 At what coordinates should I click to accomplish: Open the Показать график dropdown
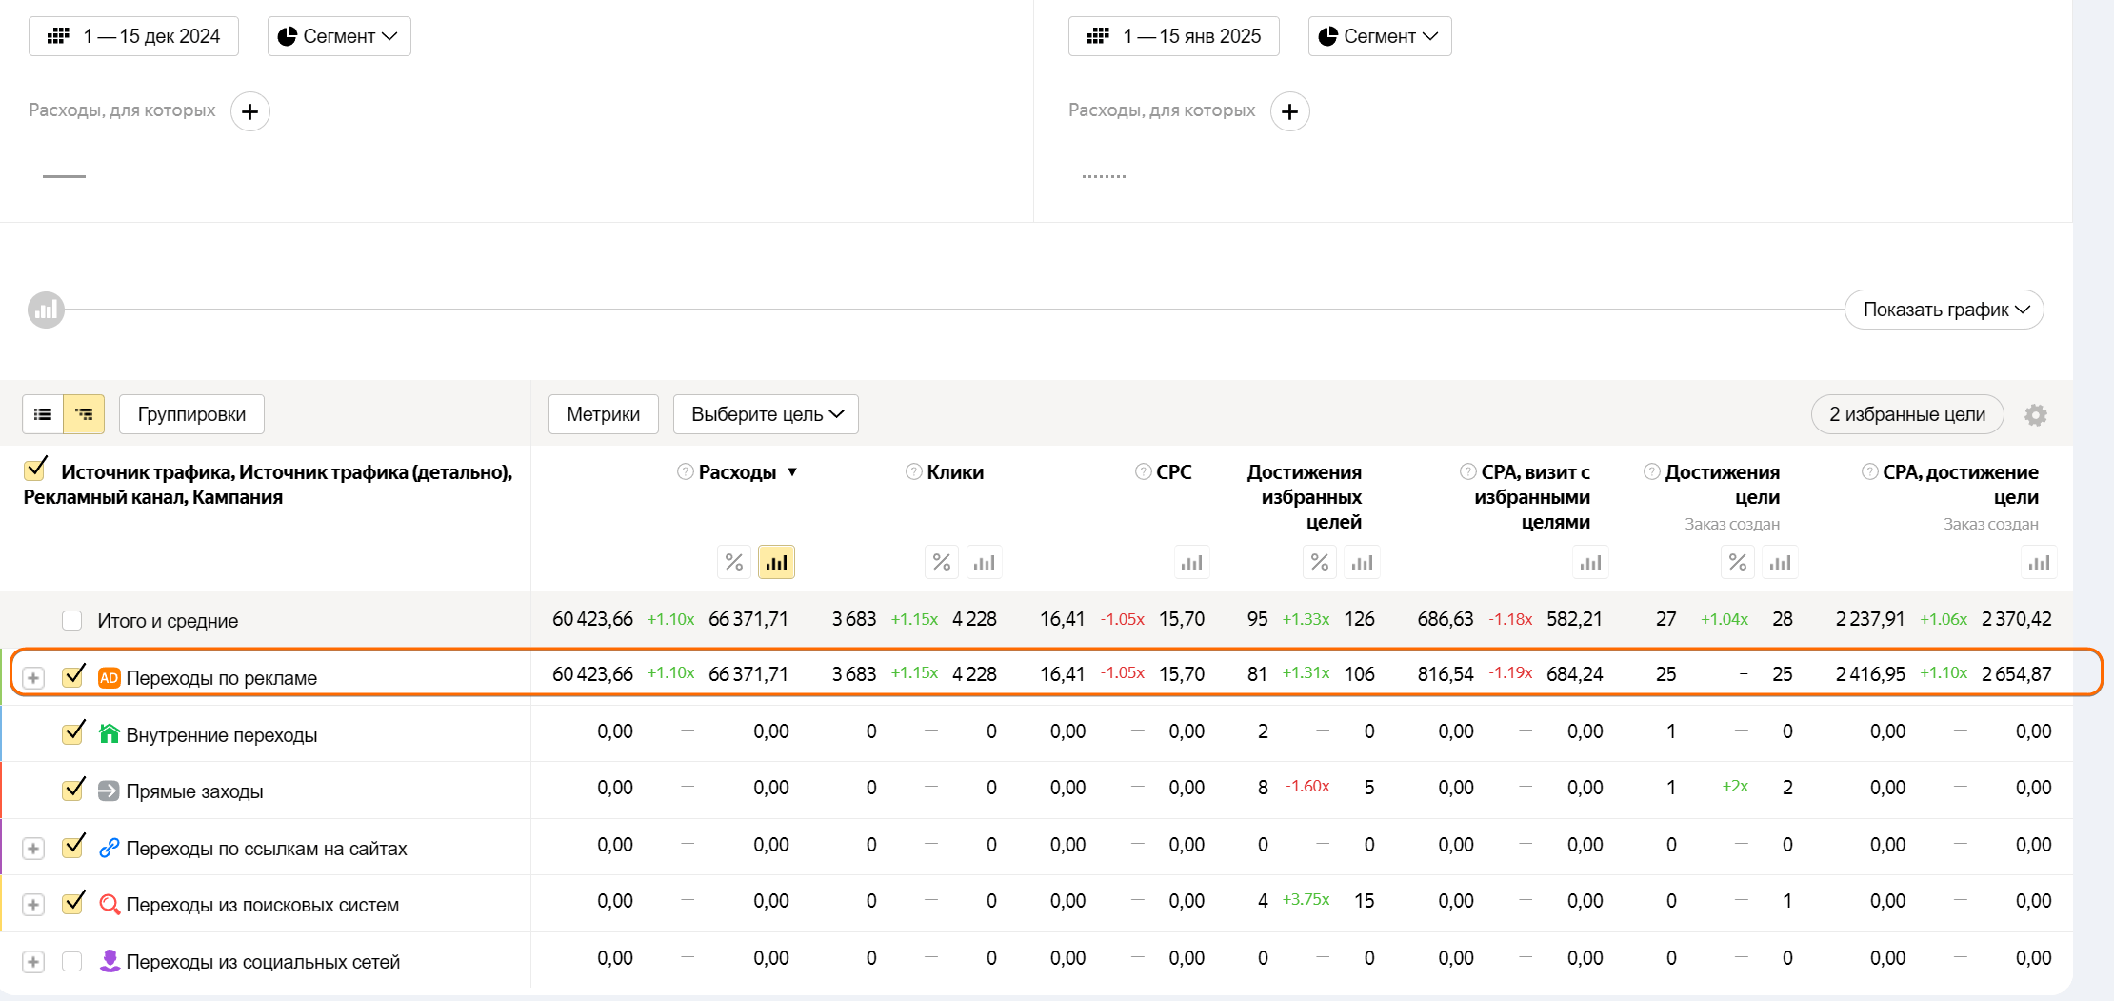[1944, 310]
